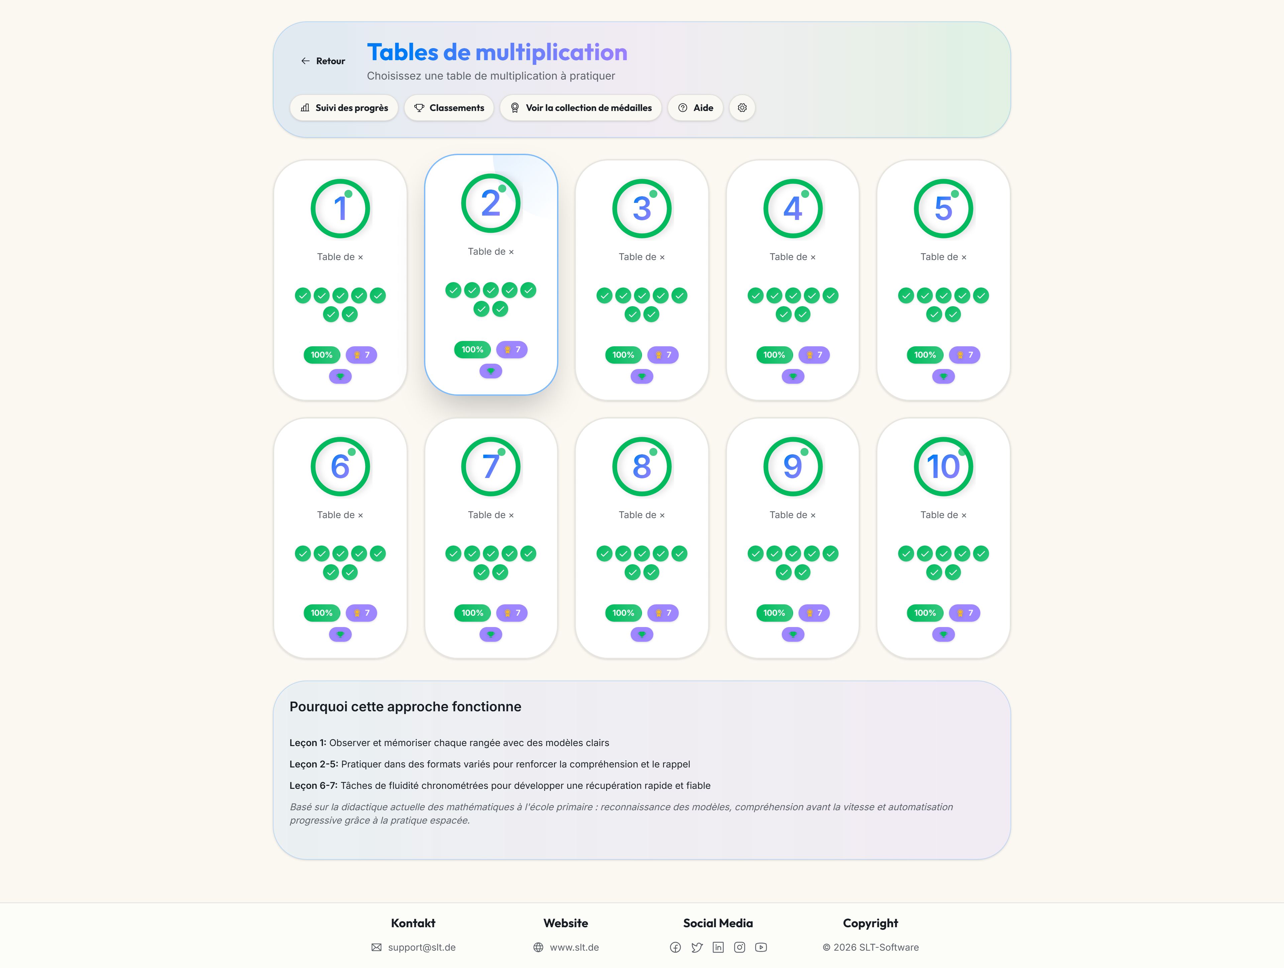Open the YouTube icon in footer
This screenshot has width=1284, height=968.
click(761, 948)
